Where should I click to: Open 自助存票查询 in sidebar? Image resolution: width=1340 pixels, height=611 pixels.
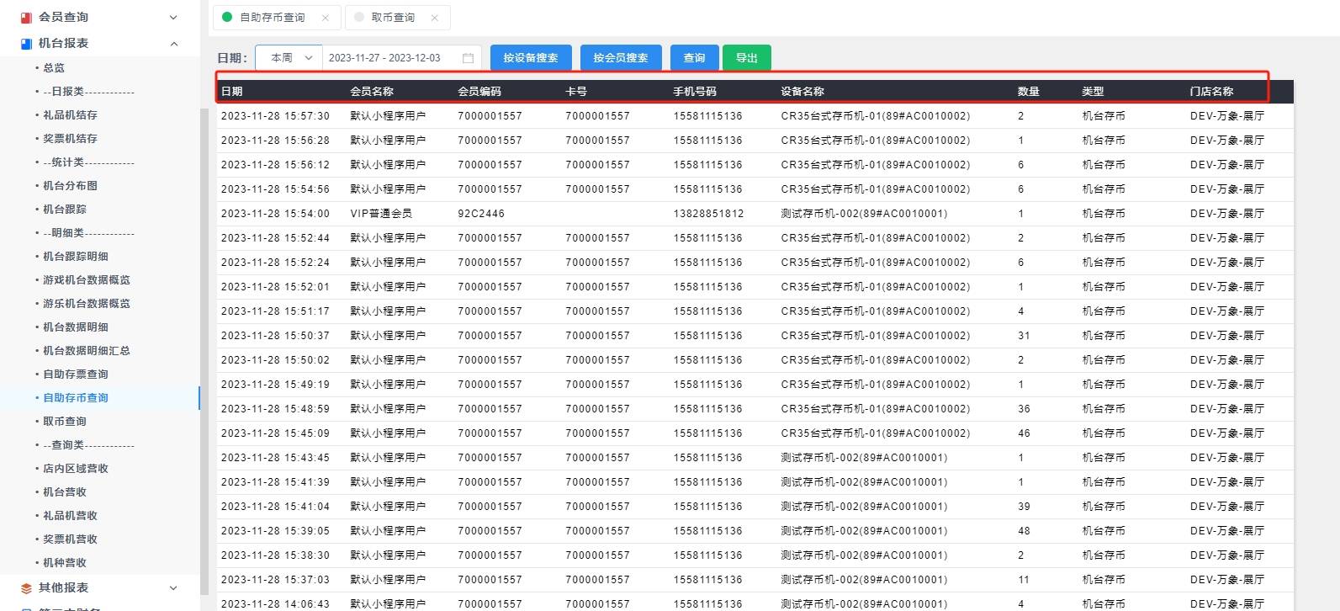click(x=76, y=375)
